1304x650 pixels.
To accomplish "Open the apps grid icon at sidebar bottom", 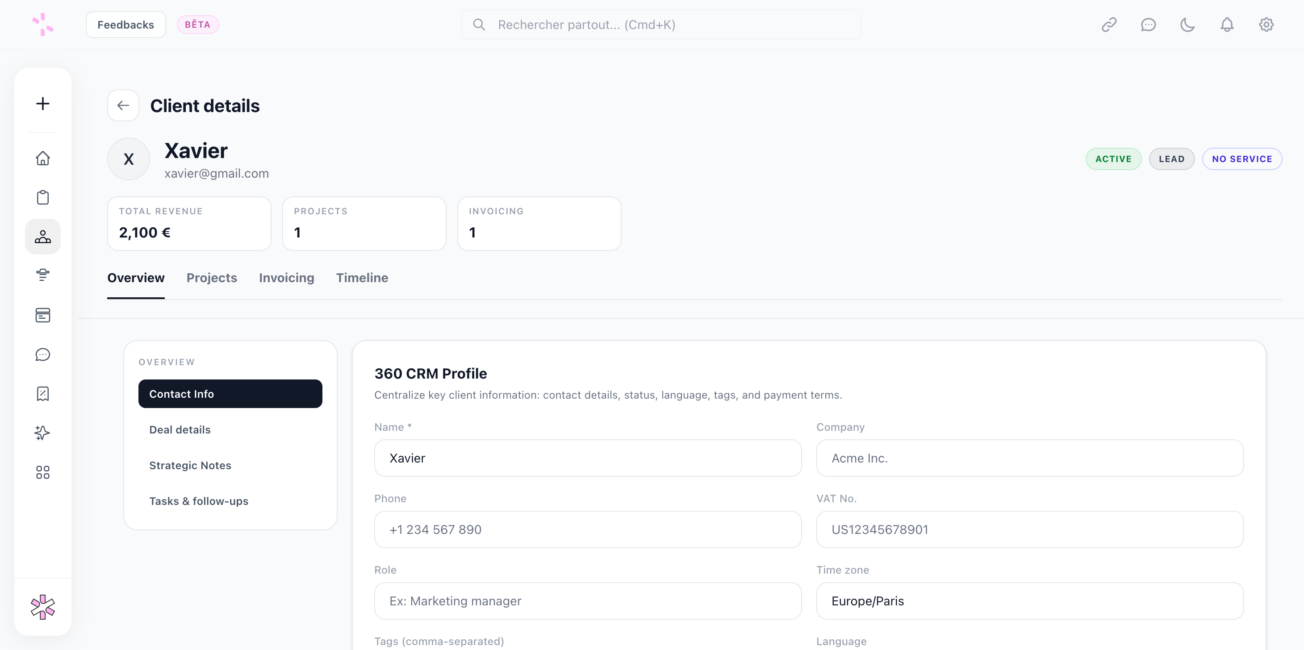I will coord(42,472).
